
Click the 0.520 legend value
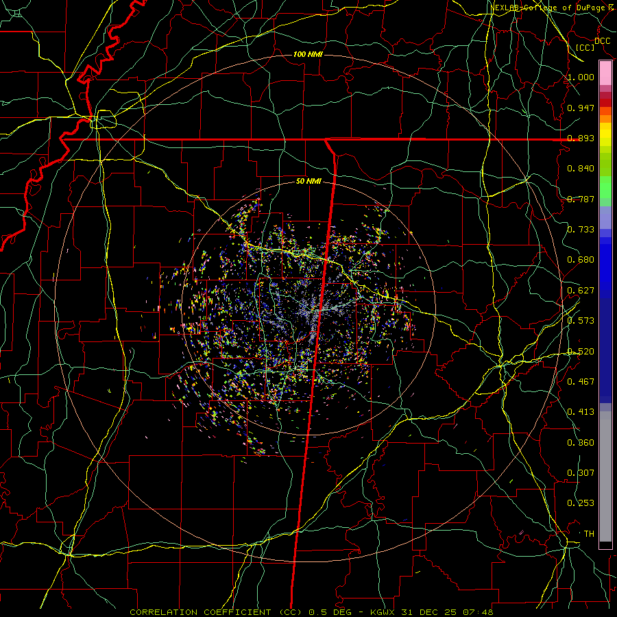(581, 352)
